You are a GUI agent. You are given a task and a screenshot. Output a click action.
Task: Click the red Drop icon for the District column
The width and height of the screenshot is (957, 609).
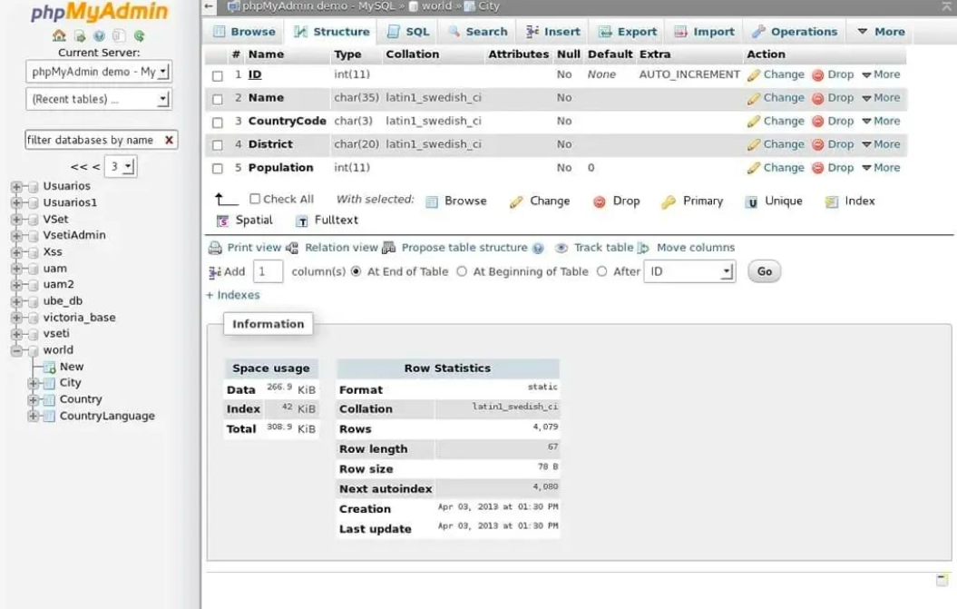click(818, 145)
